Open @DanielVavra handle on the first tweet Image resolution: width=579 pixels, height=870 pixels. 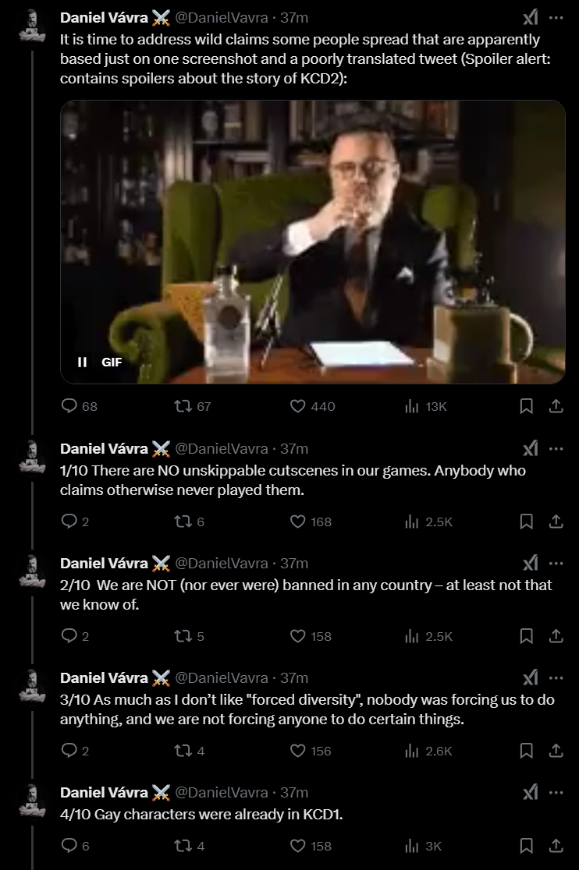(x=222, y=18)
